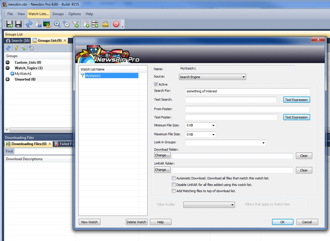Screen dimensions: 330x241
Task: Select MyWatch1 in the Groups tree
Action: [x=23, y=74]
